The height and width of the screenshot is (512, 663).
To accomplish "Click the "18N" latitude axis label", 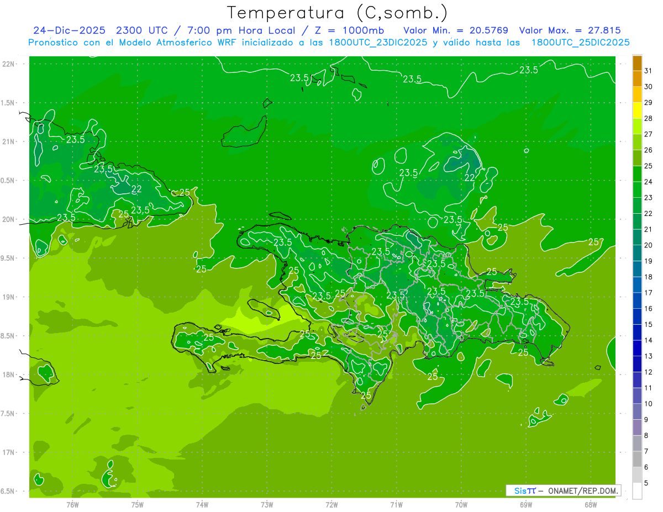I will pyautogui.click(x=9, y=374).
